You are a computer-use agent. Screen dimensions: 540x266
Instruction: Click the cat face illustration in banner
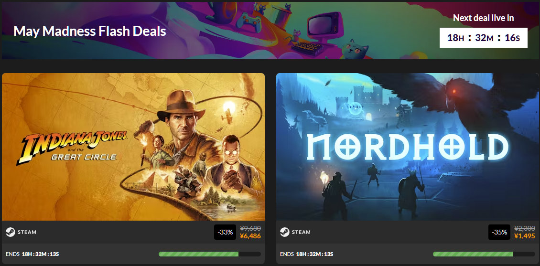(354, 49)
